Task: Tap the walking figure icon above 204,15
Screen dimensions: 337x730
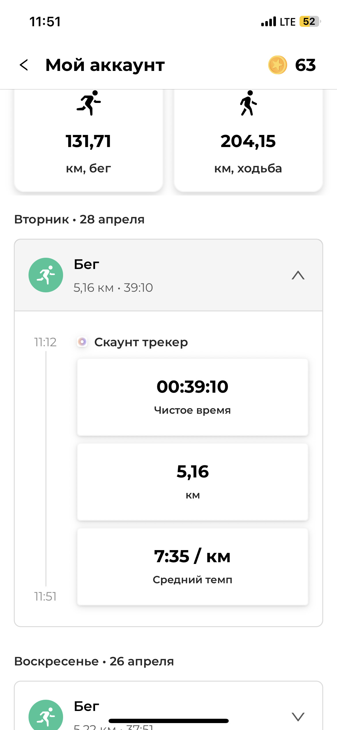Action: 248,103
